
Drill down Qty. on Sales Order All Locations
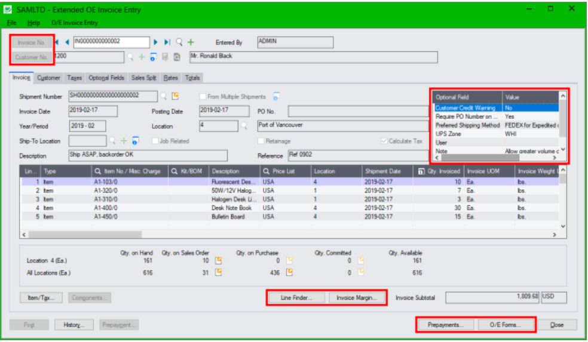[x=218, y=272]
